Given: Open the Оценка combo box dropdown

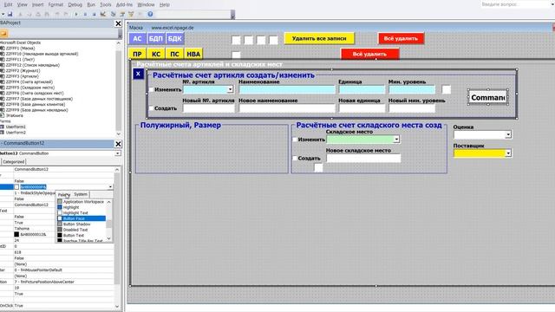Looking at the screenshot, I should [508, 134].
